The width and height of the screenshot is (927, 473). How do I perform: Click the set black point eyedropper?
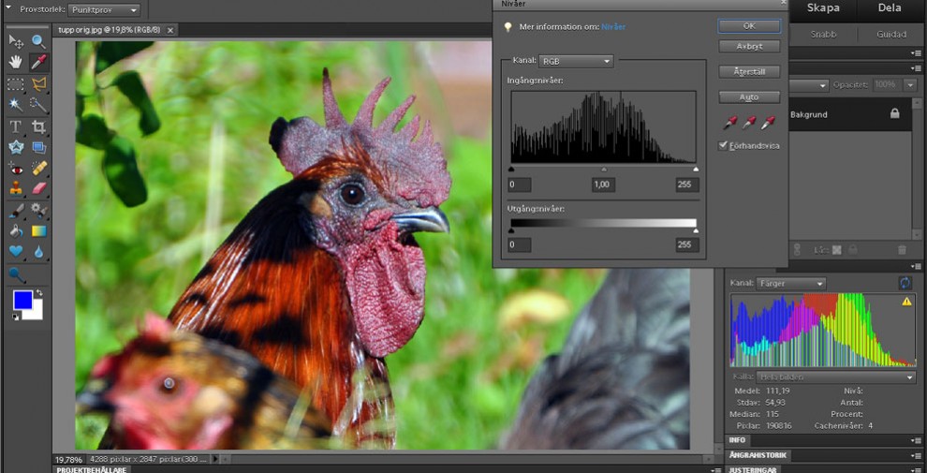(730, 123)
